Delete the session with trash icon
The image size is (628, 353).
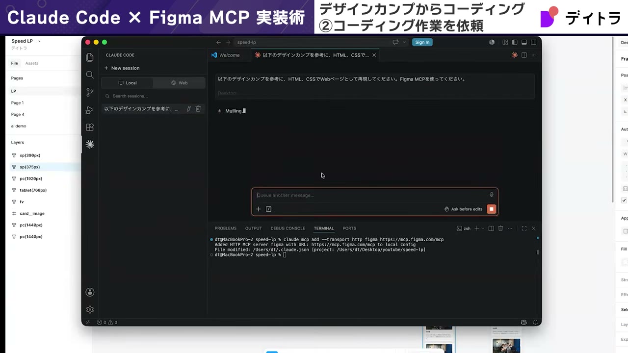198,109
